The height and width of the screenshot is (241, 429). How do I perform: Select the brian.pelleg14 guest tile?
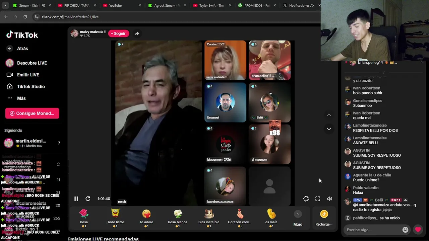click(x=269, y=60)
